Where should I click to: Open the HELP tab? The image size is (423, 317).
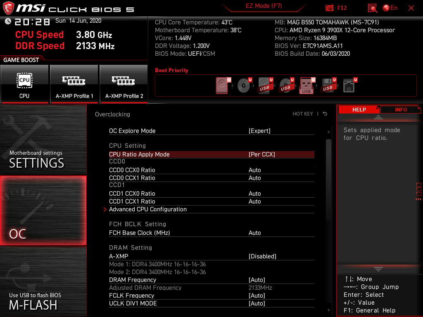pyautogui.click(x=359, y=110)
